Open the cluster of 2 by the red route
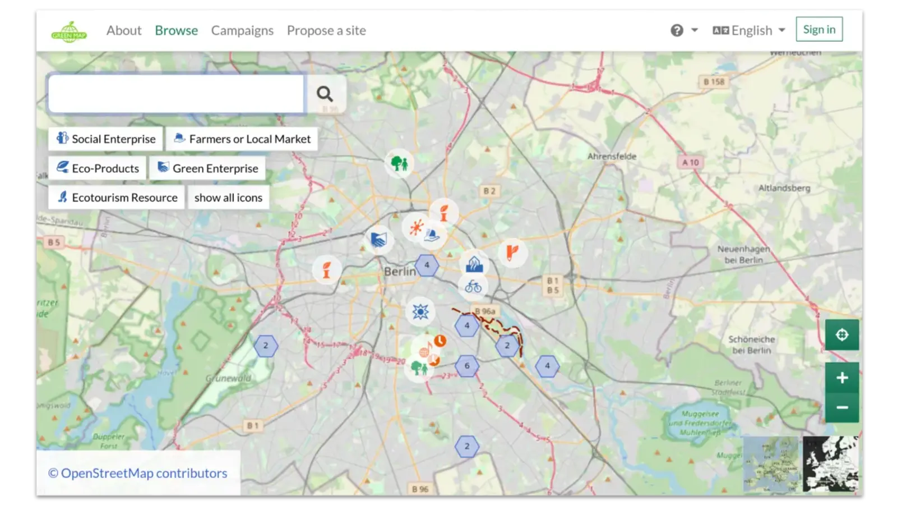 507,346
